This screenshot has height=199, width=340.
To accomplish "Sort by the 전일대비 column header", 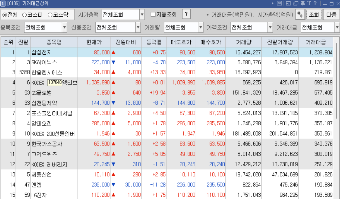I will click(126, 42).
